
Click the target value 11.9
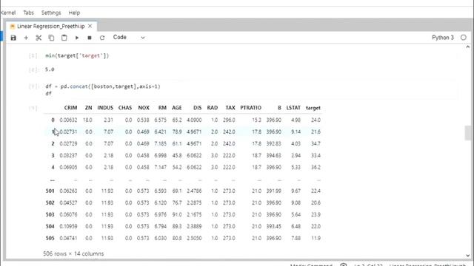tap(316, 238)
